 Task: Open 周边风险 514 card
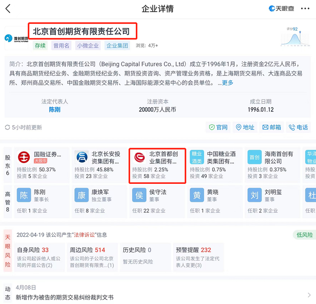tap(92, 257)
